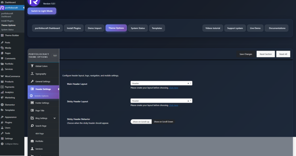296x156 pixels.
Task: Click the Footer Settings icon
Action: [x=32, y=103]
